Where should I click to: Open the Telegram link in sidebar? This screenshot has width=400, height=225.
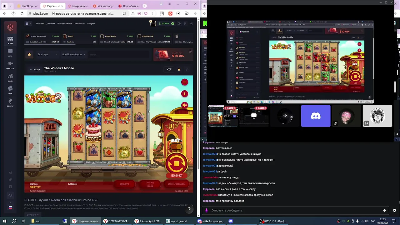point(10,173)
